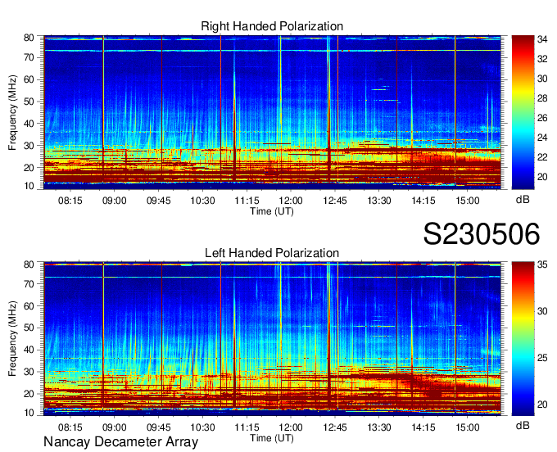Click the 09:45 tick of Right Handed plot

pos(158,201)
